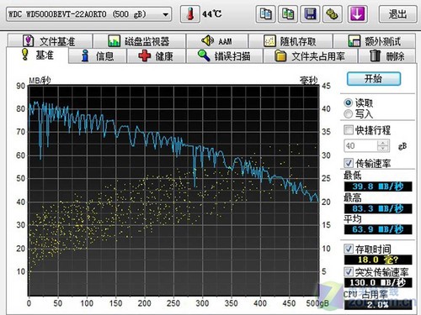This screenshot has height=315, width=421.
Task: Click the icon on 额外测试 tab
Action: [x=354, y=41]
